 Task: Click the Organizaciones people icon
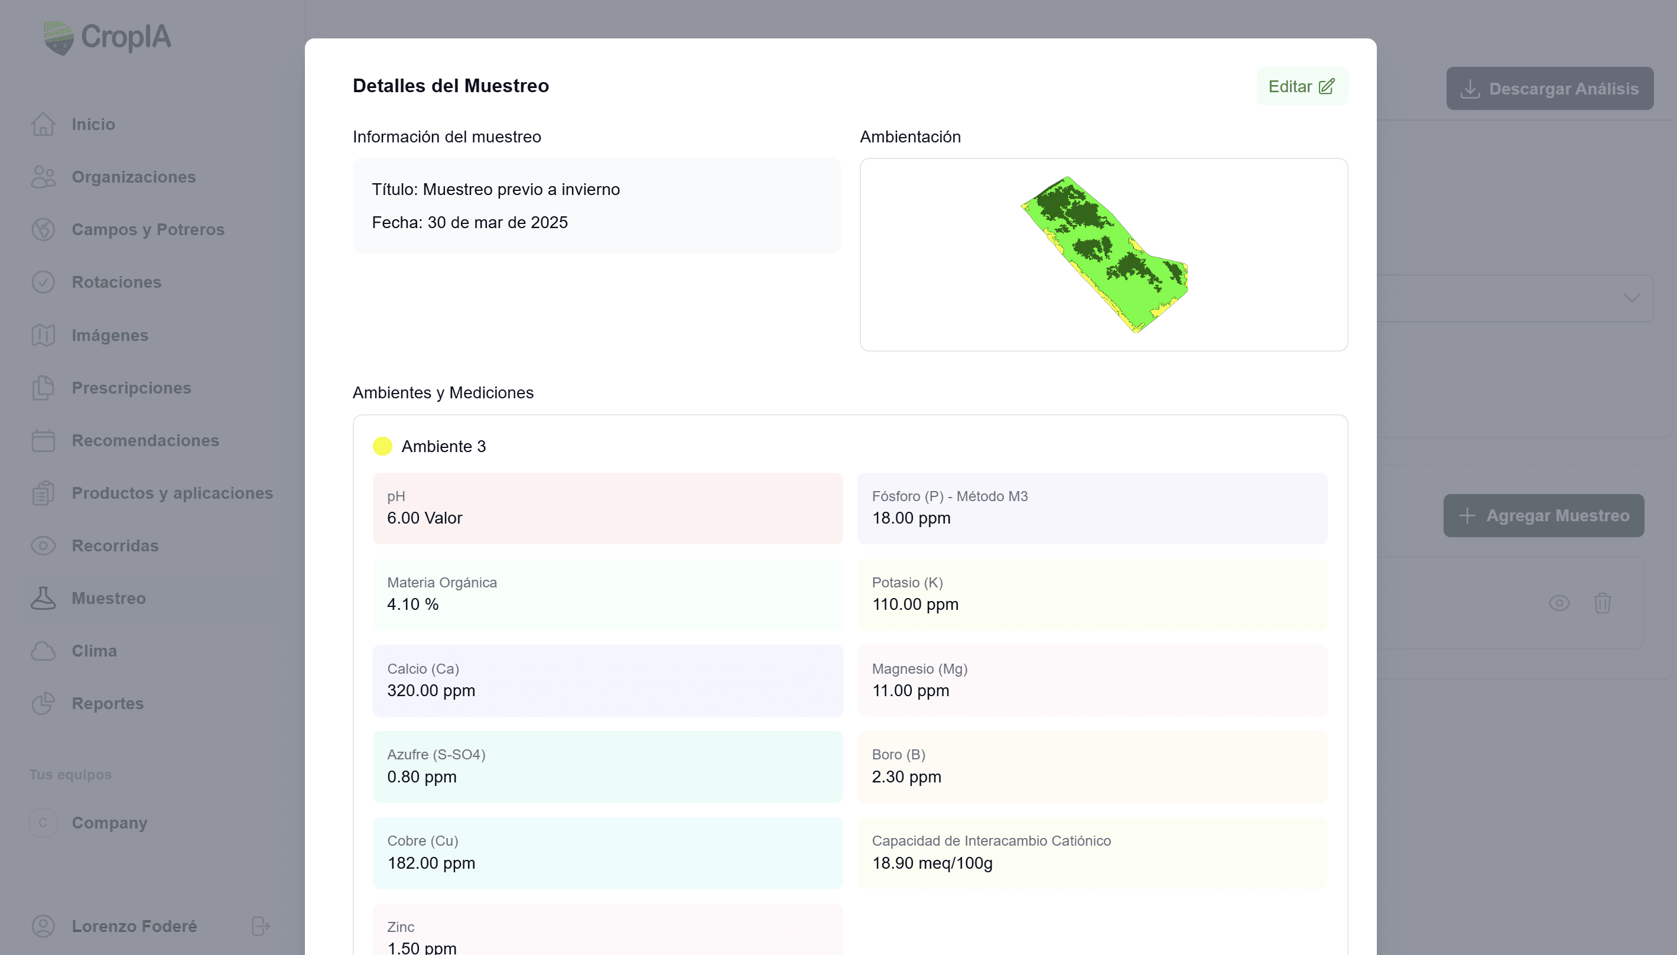[43, 177]
